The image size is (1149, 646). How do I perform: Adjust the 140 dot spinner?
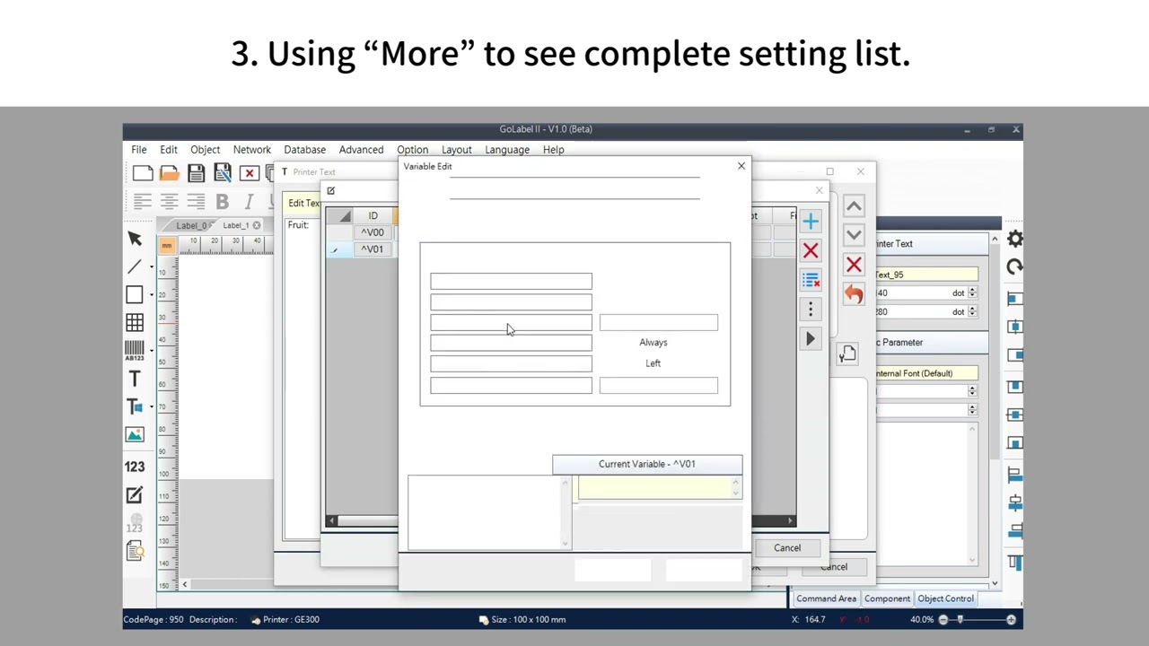coord(972,293)
